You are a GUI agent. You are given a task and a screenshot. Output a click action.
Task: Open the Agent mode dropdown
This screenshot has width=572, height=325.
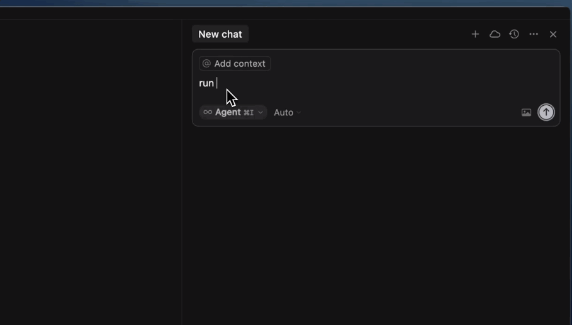coord(233,112)
